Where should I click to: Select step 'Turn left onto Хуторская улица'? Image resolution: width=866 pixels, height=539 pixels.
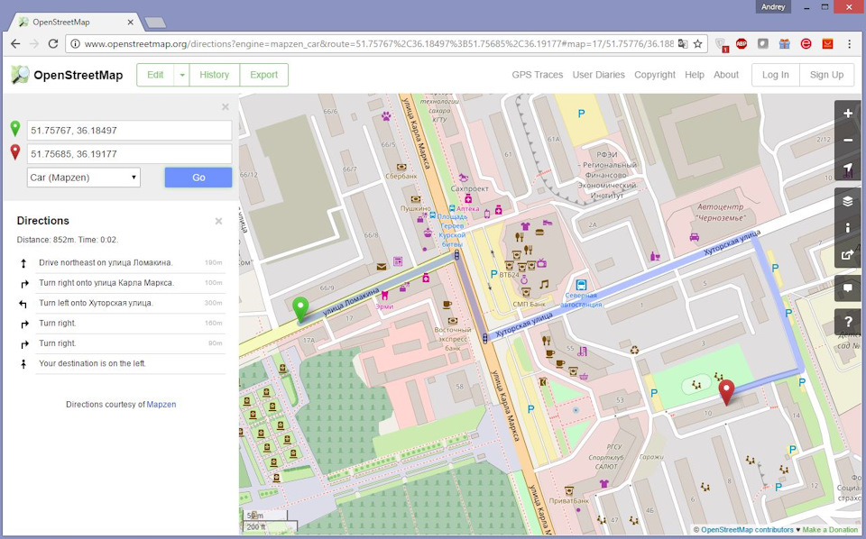click(x=121, y=304)
